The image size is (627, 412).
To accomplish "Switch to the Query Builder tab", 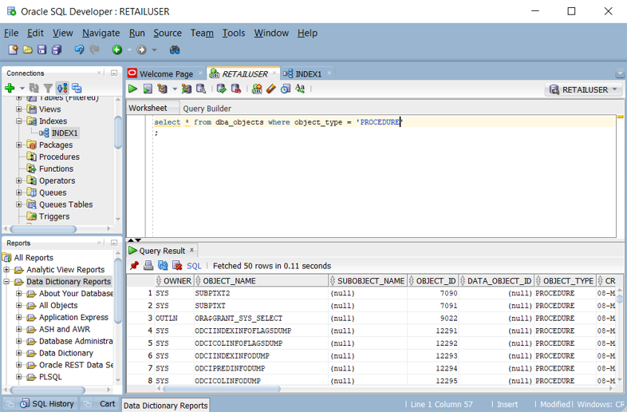I will click(207, 109).
